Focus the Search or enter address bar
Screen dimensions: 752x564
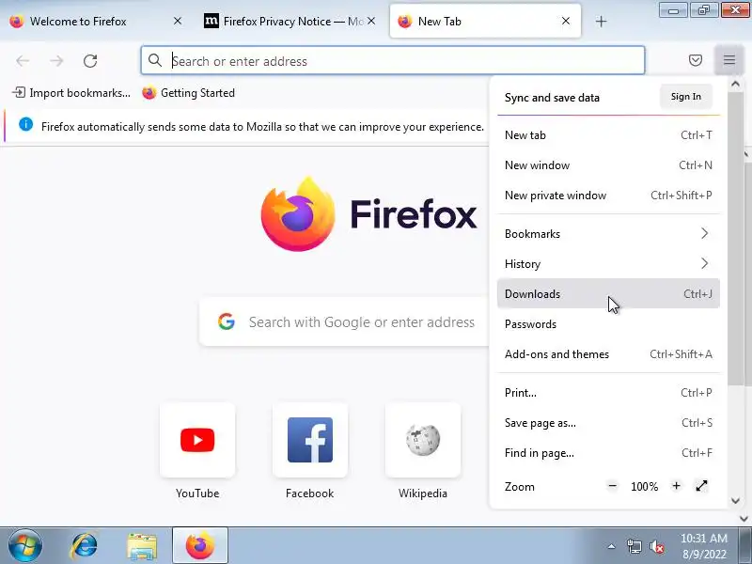coord(392,60)
